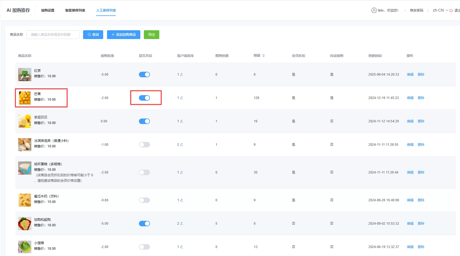This screenshot has height=256, width=460.
Task: Focus the 商品名称 search input field
Action: coord(53,35)
